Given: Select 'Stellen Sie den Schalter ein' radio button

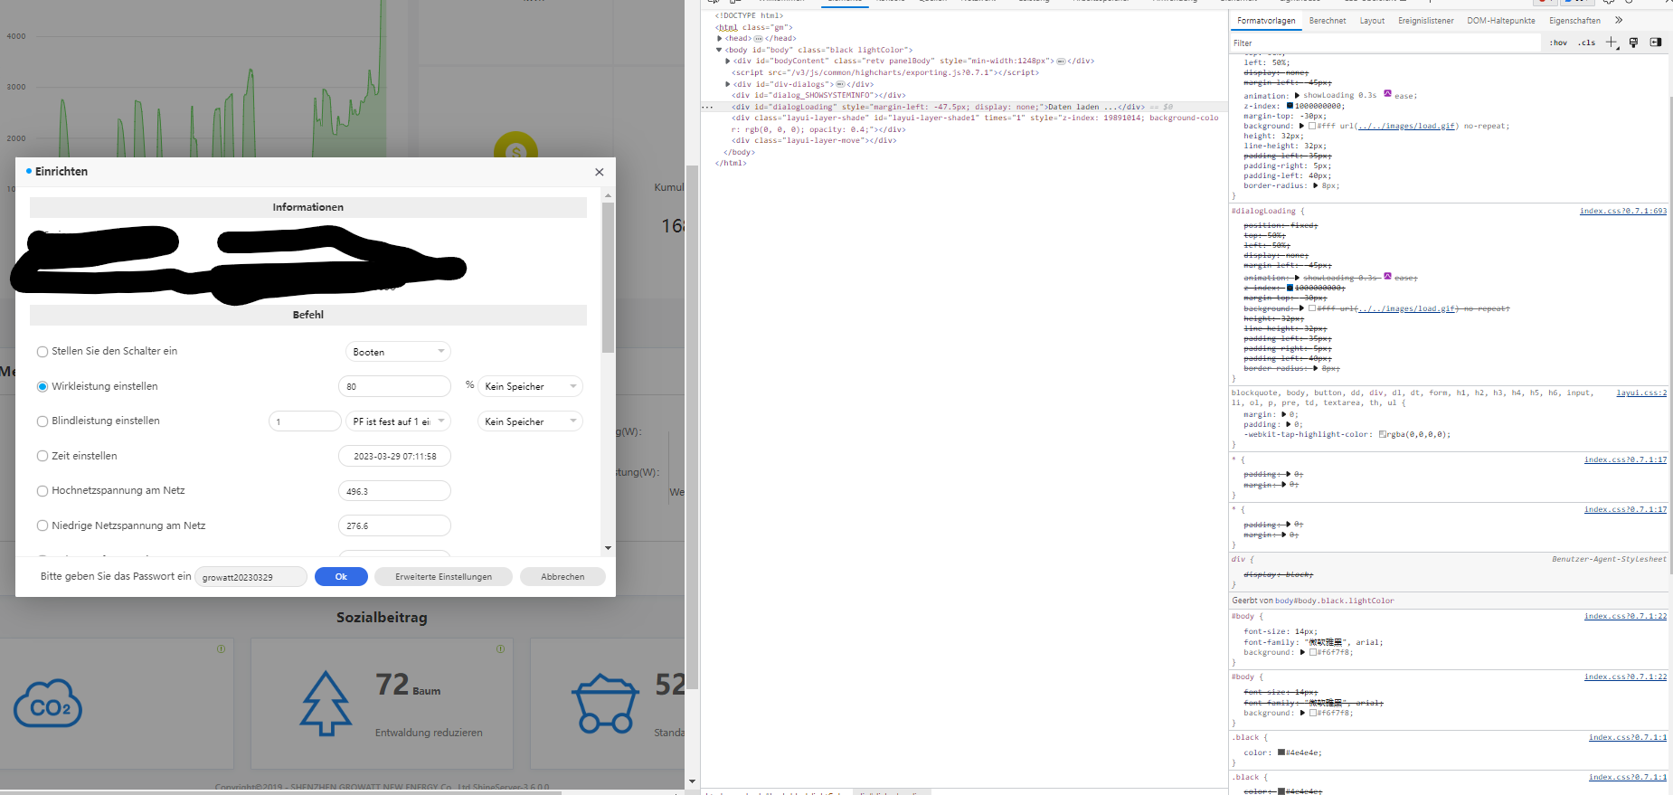Looking at the screenshot, I should [x=43, y=352].
